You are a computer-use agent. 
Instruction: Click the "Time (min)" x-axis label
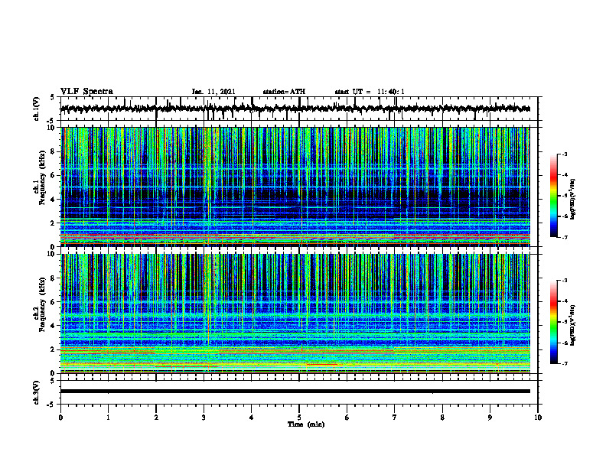click(306, 424)
